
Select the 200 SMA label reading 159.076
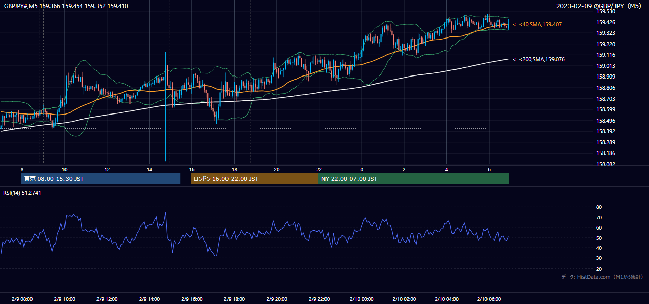(x=539, y=59)
